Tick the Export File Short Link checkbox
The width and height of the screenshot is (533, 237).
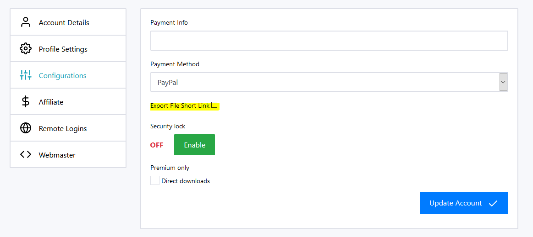point(214,105)
